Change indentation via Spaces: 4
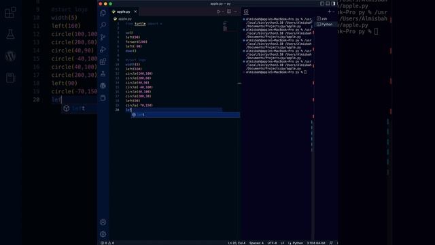The height and width of the screenshot is (245, 435). [256, 243]
